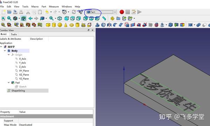Viewport: 210px width, 126px height.
Task: Click the Loft tool icon
Action: point(139,25)
